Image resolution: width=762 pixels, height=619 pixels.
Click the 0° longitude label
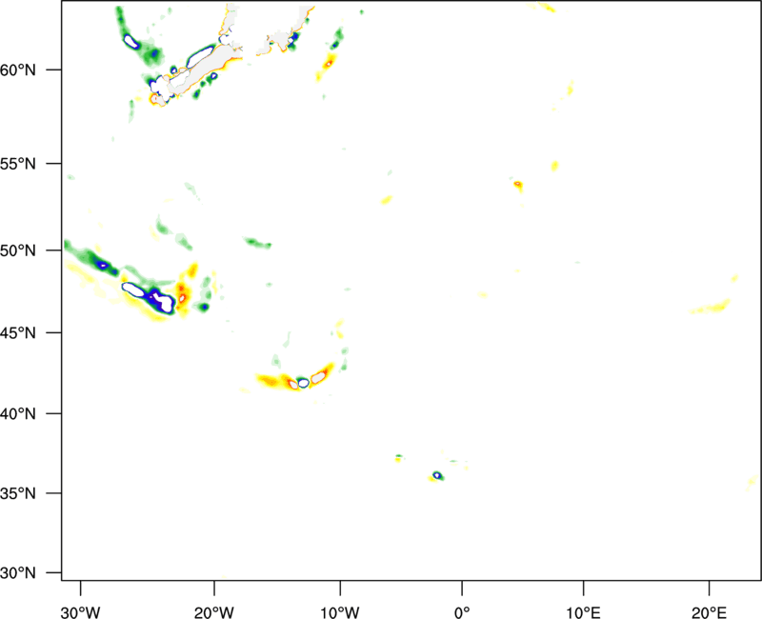pyautogui.click(x=462, y=612)
